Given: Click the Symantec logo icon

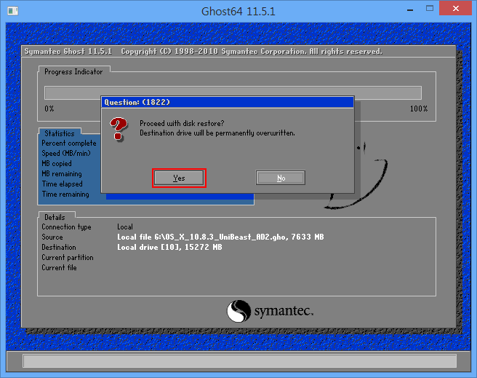Looking at the screenshot, I should [x=238, y=311].
